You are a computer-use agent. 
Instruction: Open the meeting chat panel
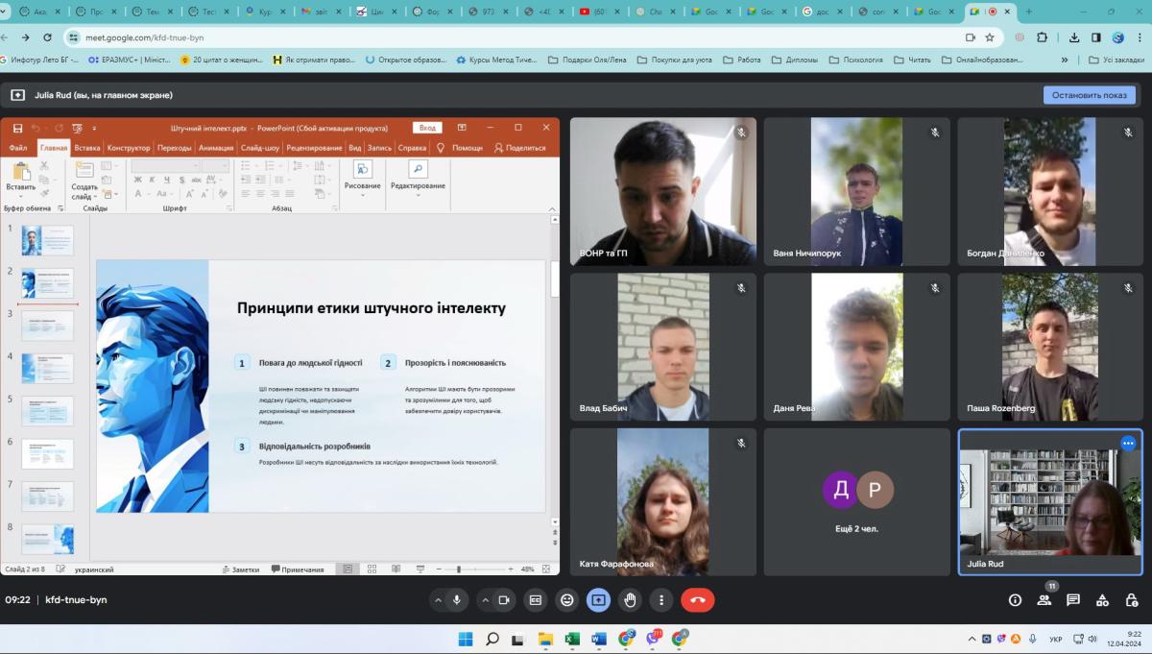pyautogui.click(x=1073, y=600)
